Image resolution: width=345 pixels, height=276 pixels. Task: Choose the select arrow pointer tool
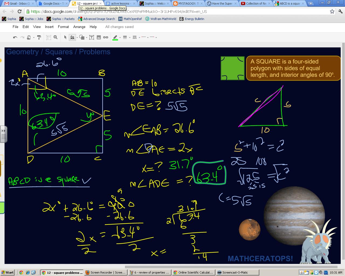(65, 37)
